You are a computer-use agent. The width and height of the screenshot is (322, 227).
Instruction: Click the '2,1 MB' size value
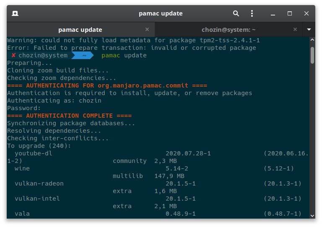click(x=166, y=206)
